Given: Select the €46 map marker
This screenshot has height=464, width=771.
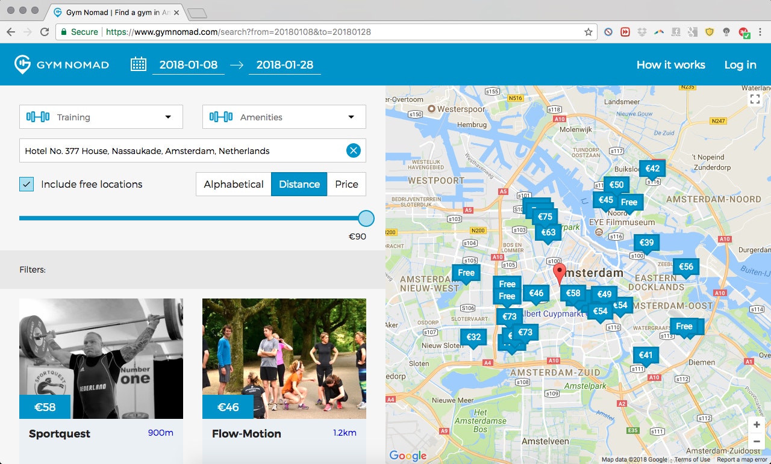Looking at the screenshot, I should pos(536,294).
